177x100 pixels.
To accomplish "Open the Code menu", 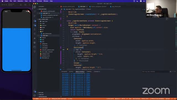I will pyautogui.click(x=6, y=1).
